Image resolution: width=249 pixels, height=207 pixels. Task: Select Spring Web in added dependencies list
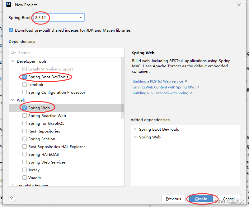150,137
